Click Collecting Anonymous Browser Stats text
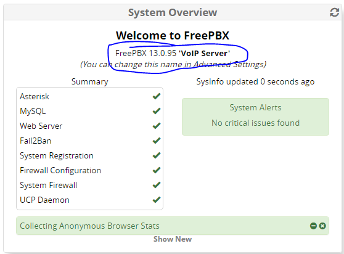 tap(89, 226)
